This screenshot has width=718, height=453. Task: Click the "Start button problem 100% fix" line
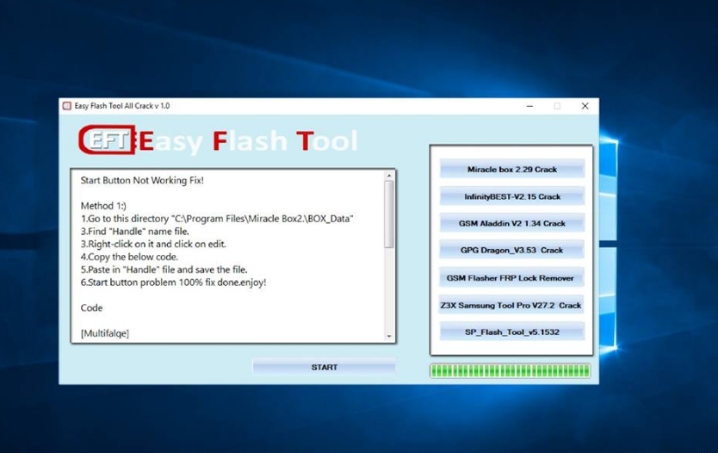pyautogui.click(x=173, y=282)
